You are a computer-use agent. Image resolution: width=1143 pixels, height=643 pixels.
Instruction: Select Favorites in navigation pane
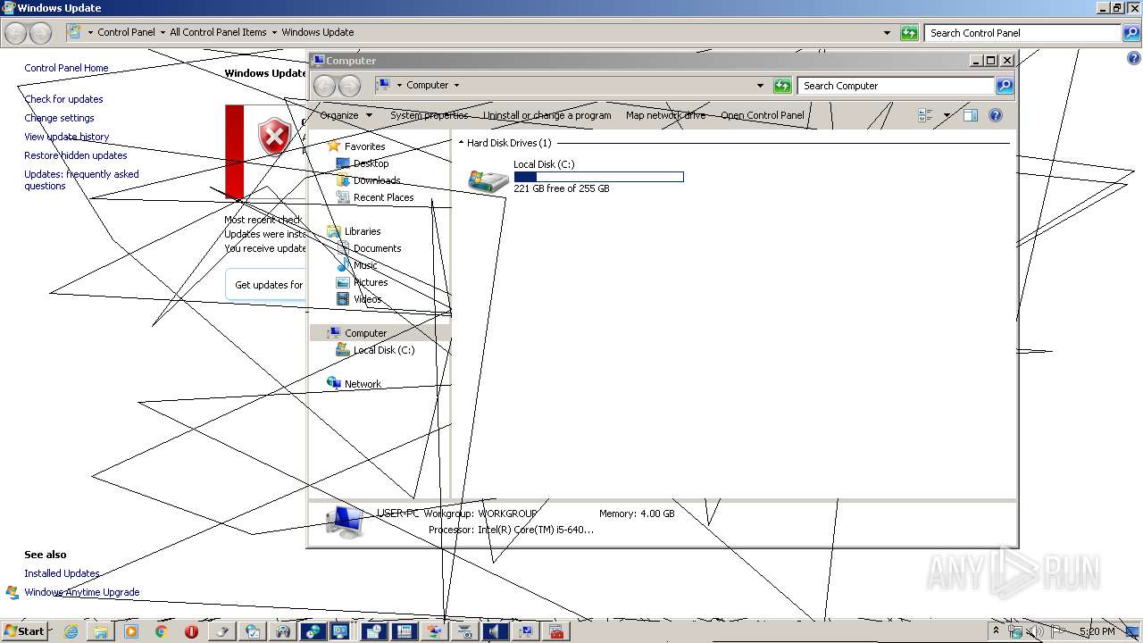(364, 146)
